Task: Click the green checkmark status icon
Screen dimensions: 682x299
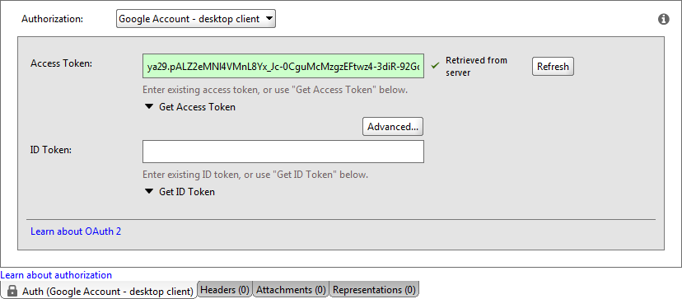Action: [x=435, y=66]
